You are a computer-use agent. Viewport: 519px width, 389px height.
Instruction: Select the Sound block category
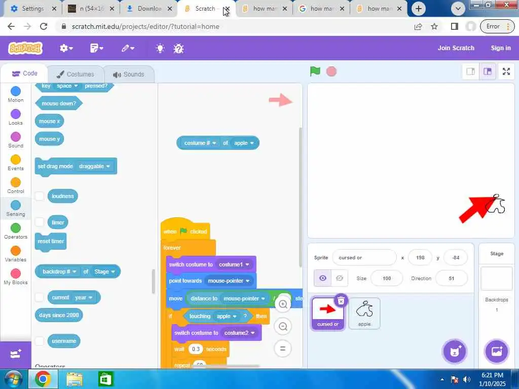[16, 140]
